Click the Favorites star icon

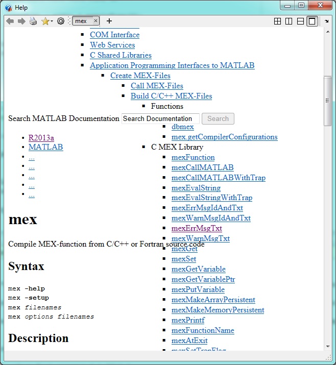coord(45,21)
